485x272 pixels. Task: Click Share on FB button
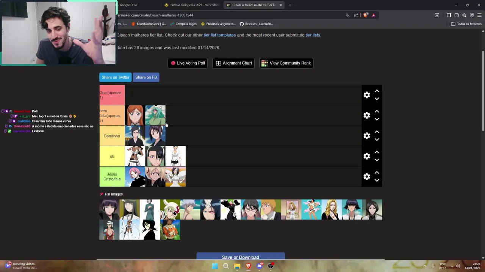[x=146, y=77]
